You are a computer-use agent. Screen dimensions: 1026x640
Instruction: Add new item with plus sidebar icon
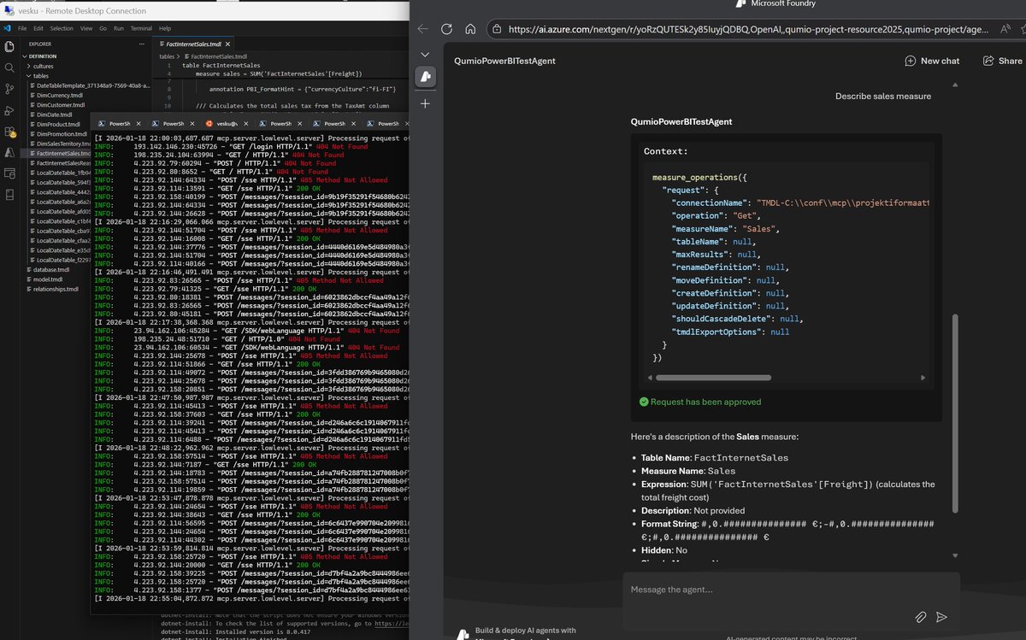(425, 103)
